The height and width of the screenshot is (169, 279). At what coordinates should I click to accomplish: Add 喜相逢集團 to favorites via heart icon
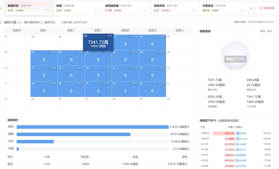pos(145,11)
